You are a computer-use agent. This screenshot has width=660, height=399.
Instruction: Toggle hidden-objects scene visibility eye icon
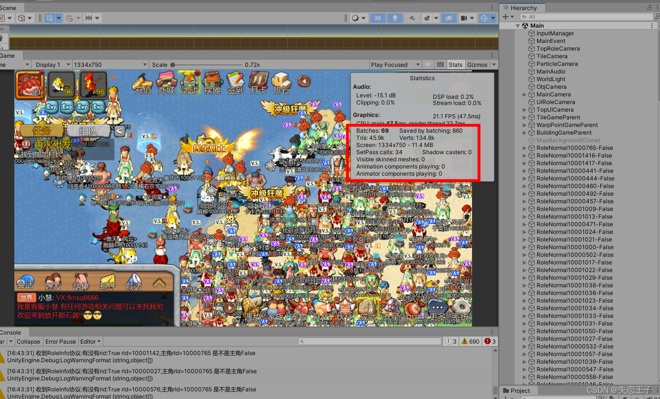pos(449,18)
